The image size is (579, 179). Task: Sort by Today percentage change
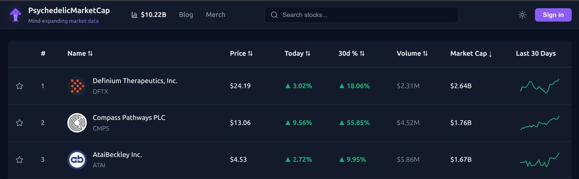tap(298, 53)
